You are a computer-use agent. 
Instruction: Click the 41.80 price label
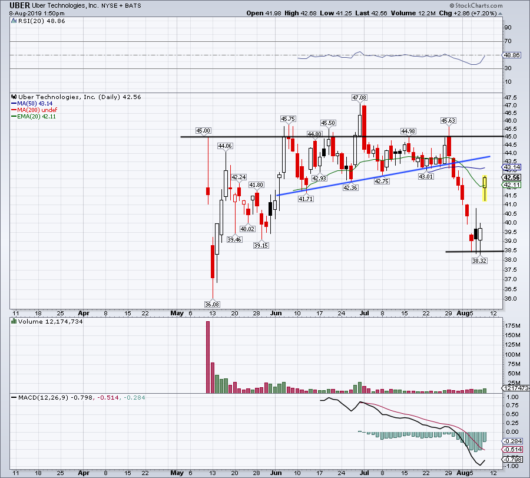click(256, 185)
